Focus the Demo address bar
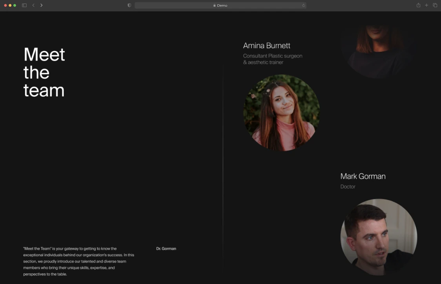 coord(220,5)
